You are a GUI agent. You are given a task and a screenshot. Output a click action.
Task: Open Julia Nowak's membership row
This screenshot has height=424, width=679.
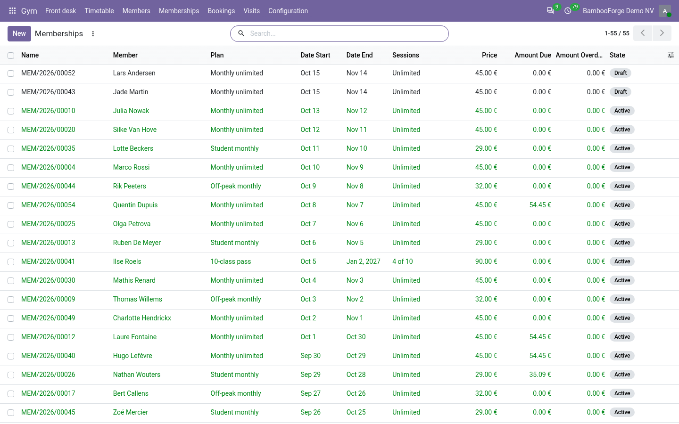point(339,111)
